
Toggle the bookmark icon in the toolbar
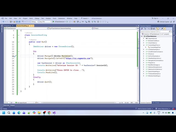pyautogui.click(x=98, y=22)
